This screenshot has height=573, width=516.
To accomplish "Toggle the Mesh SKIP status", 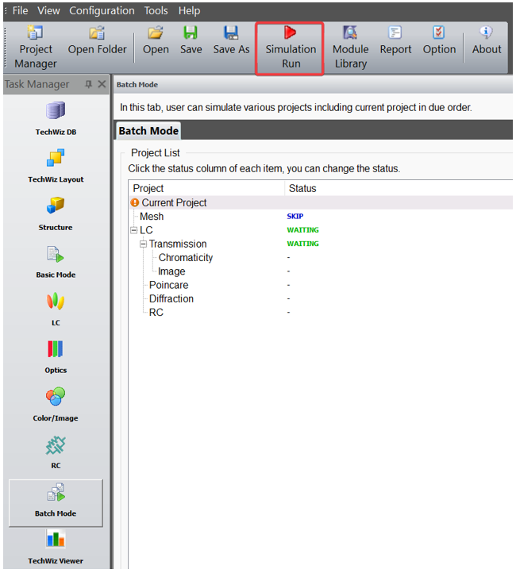I will [295, 217].
